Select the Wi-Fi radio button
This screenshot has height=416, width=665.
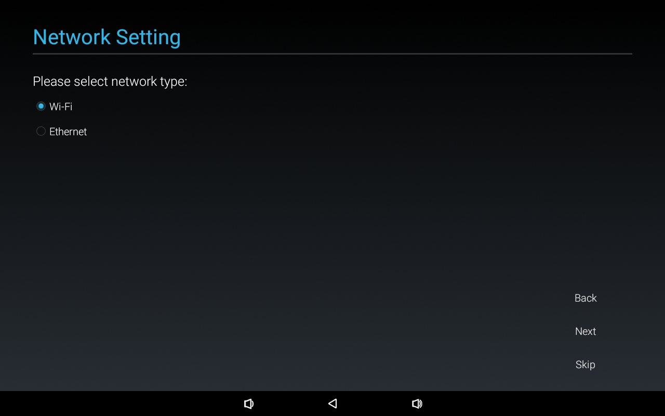[x=41, y=106]
